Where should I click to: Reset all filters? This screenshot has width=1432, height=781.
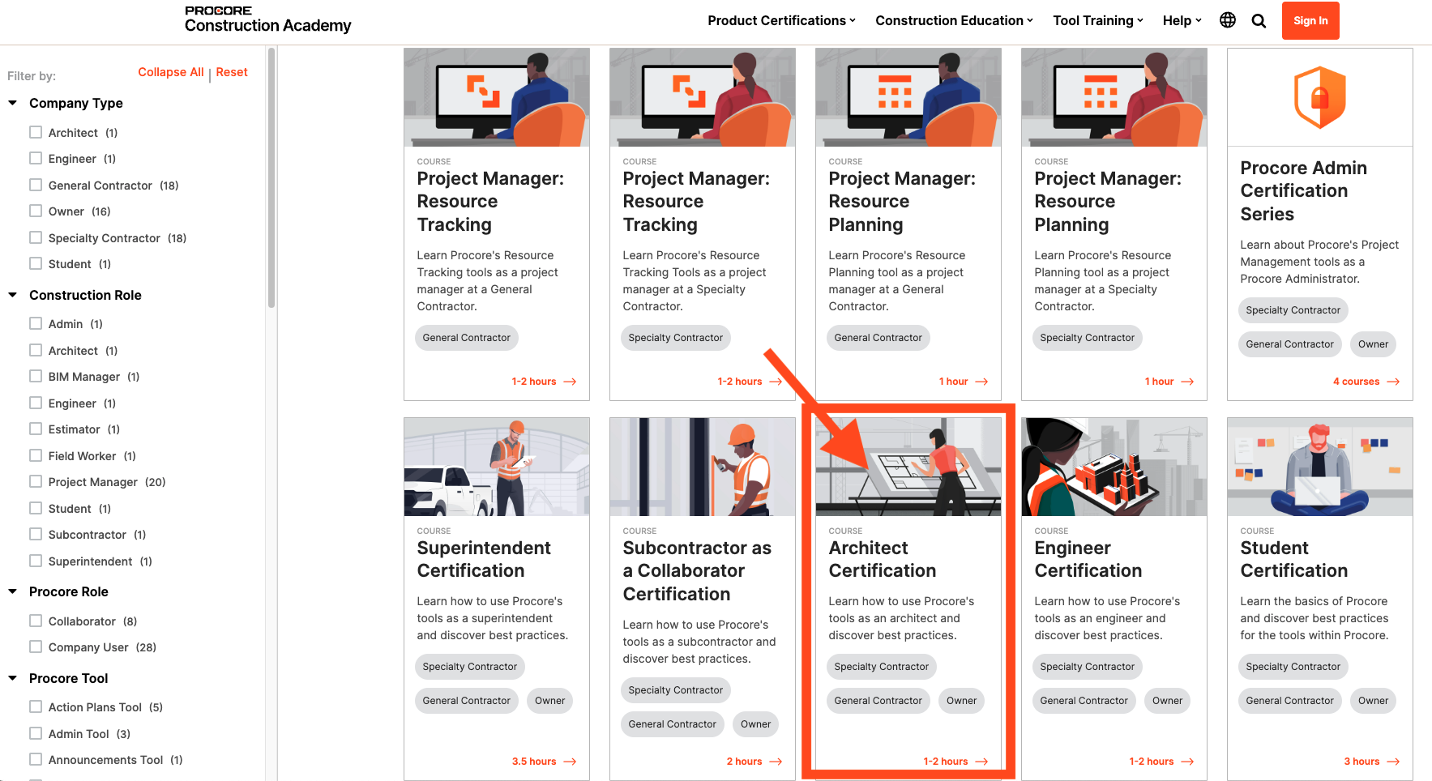(232, 72)
